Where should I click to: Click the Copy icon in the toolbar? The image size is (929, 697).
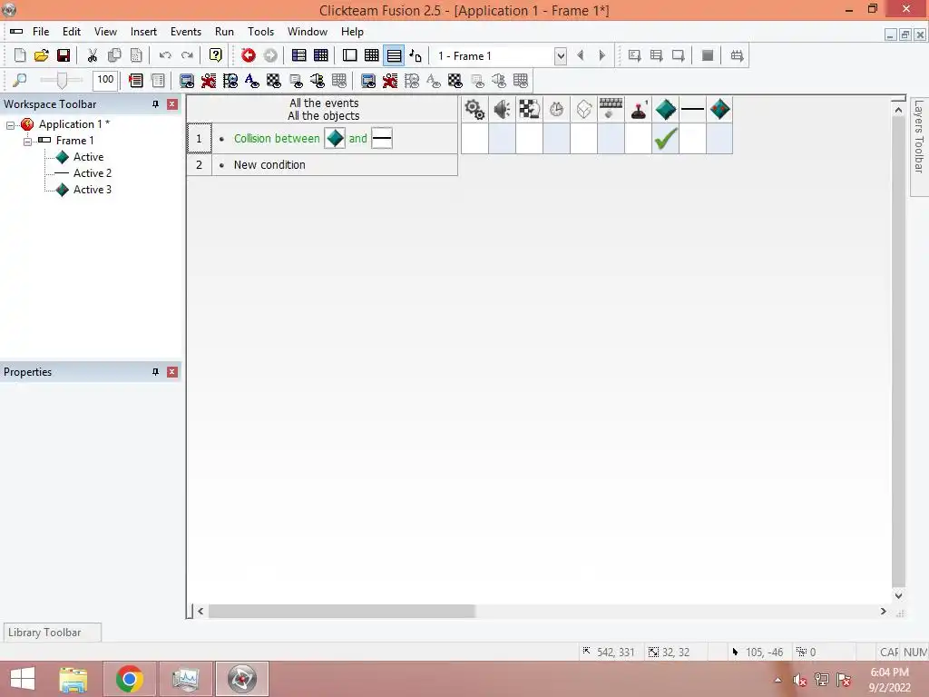coord(114,55)
